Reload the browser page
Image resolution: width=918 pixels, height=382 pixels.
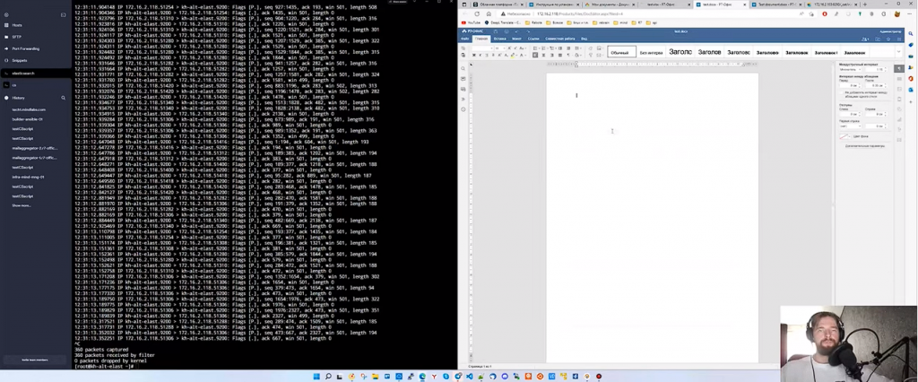(x=477, y=13)
